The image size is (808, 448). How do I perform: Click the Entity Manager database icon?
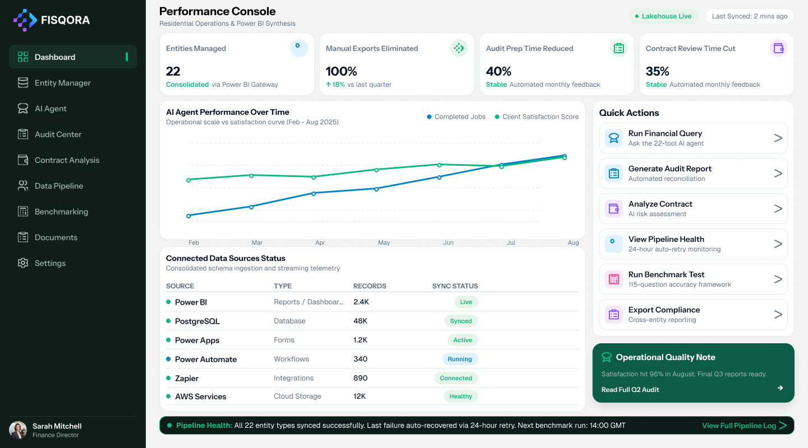(23, 83)
